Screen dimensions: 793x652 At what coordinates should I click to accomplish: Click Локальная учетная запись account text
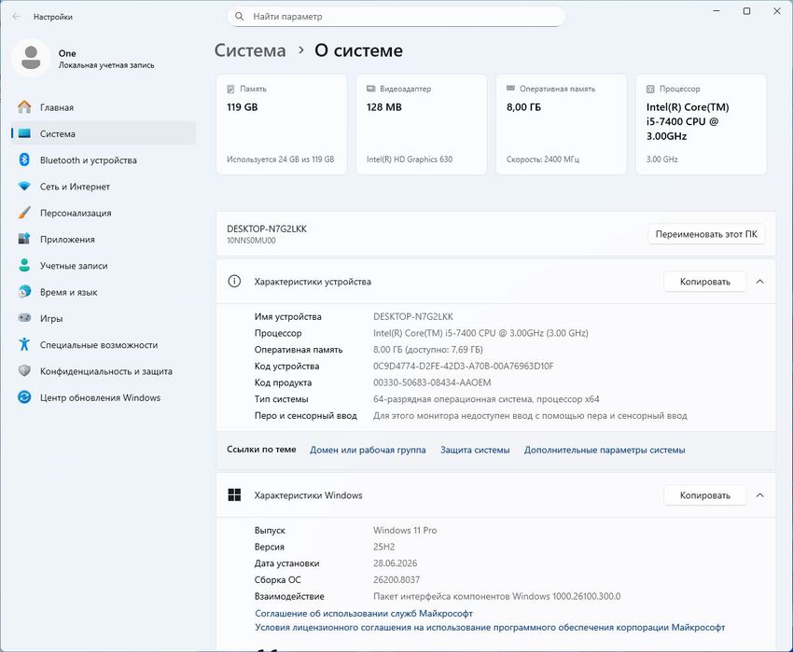[x=106, y=65]
